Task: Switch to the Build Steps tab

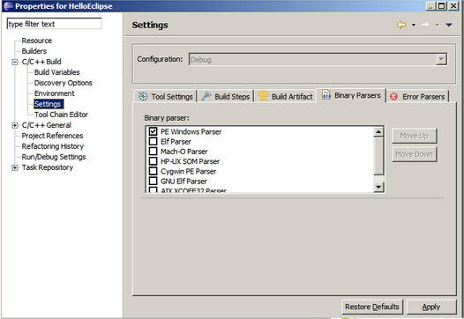Action: 226,96
